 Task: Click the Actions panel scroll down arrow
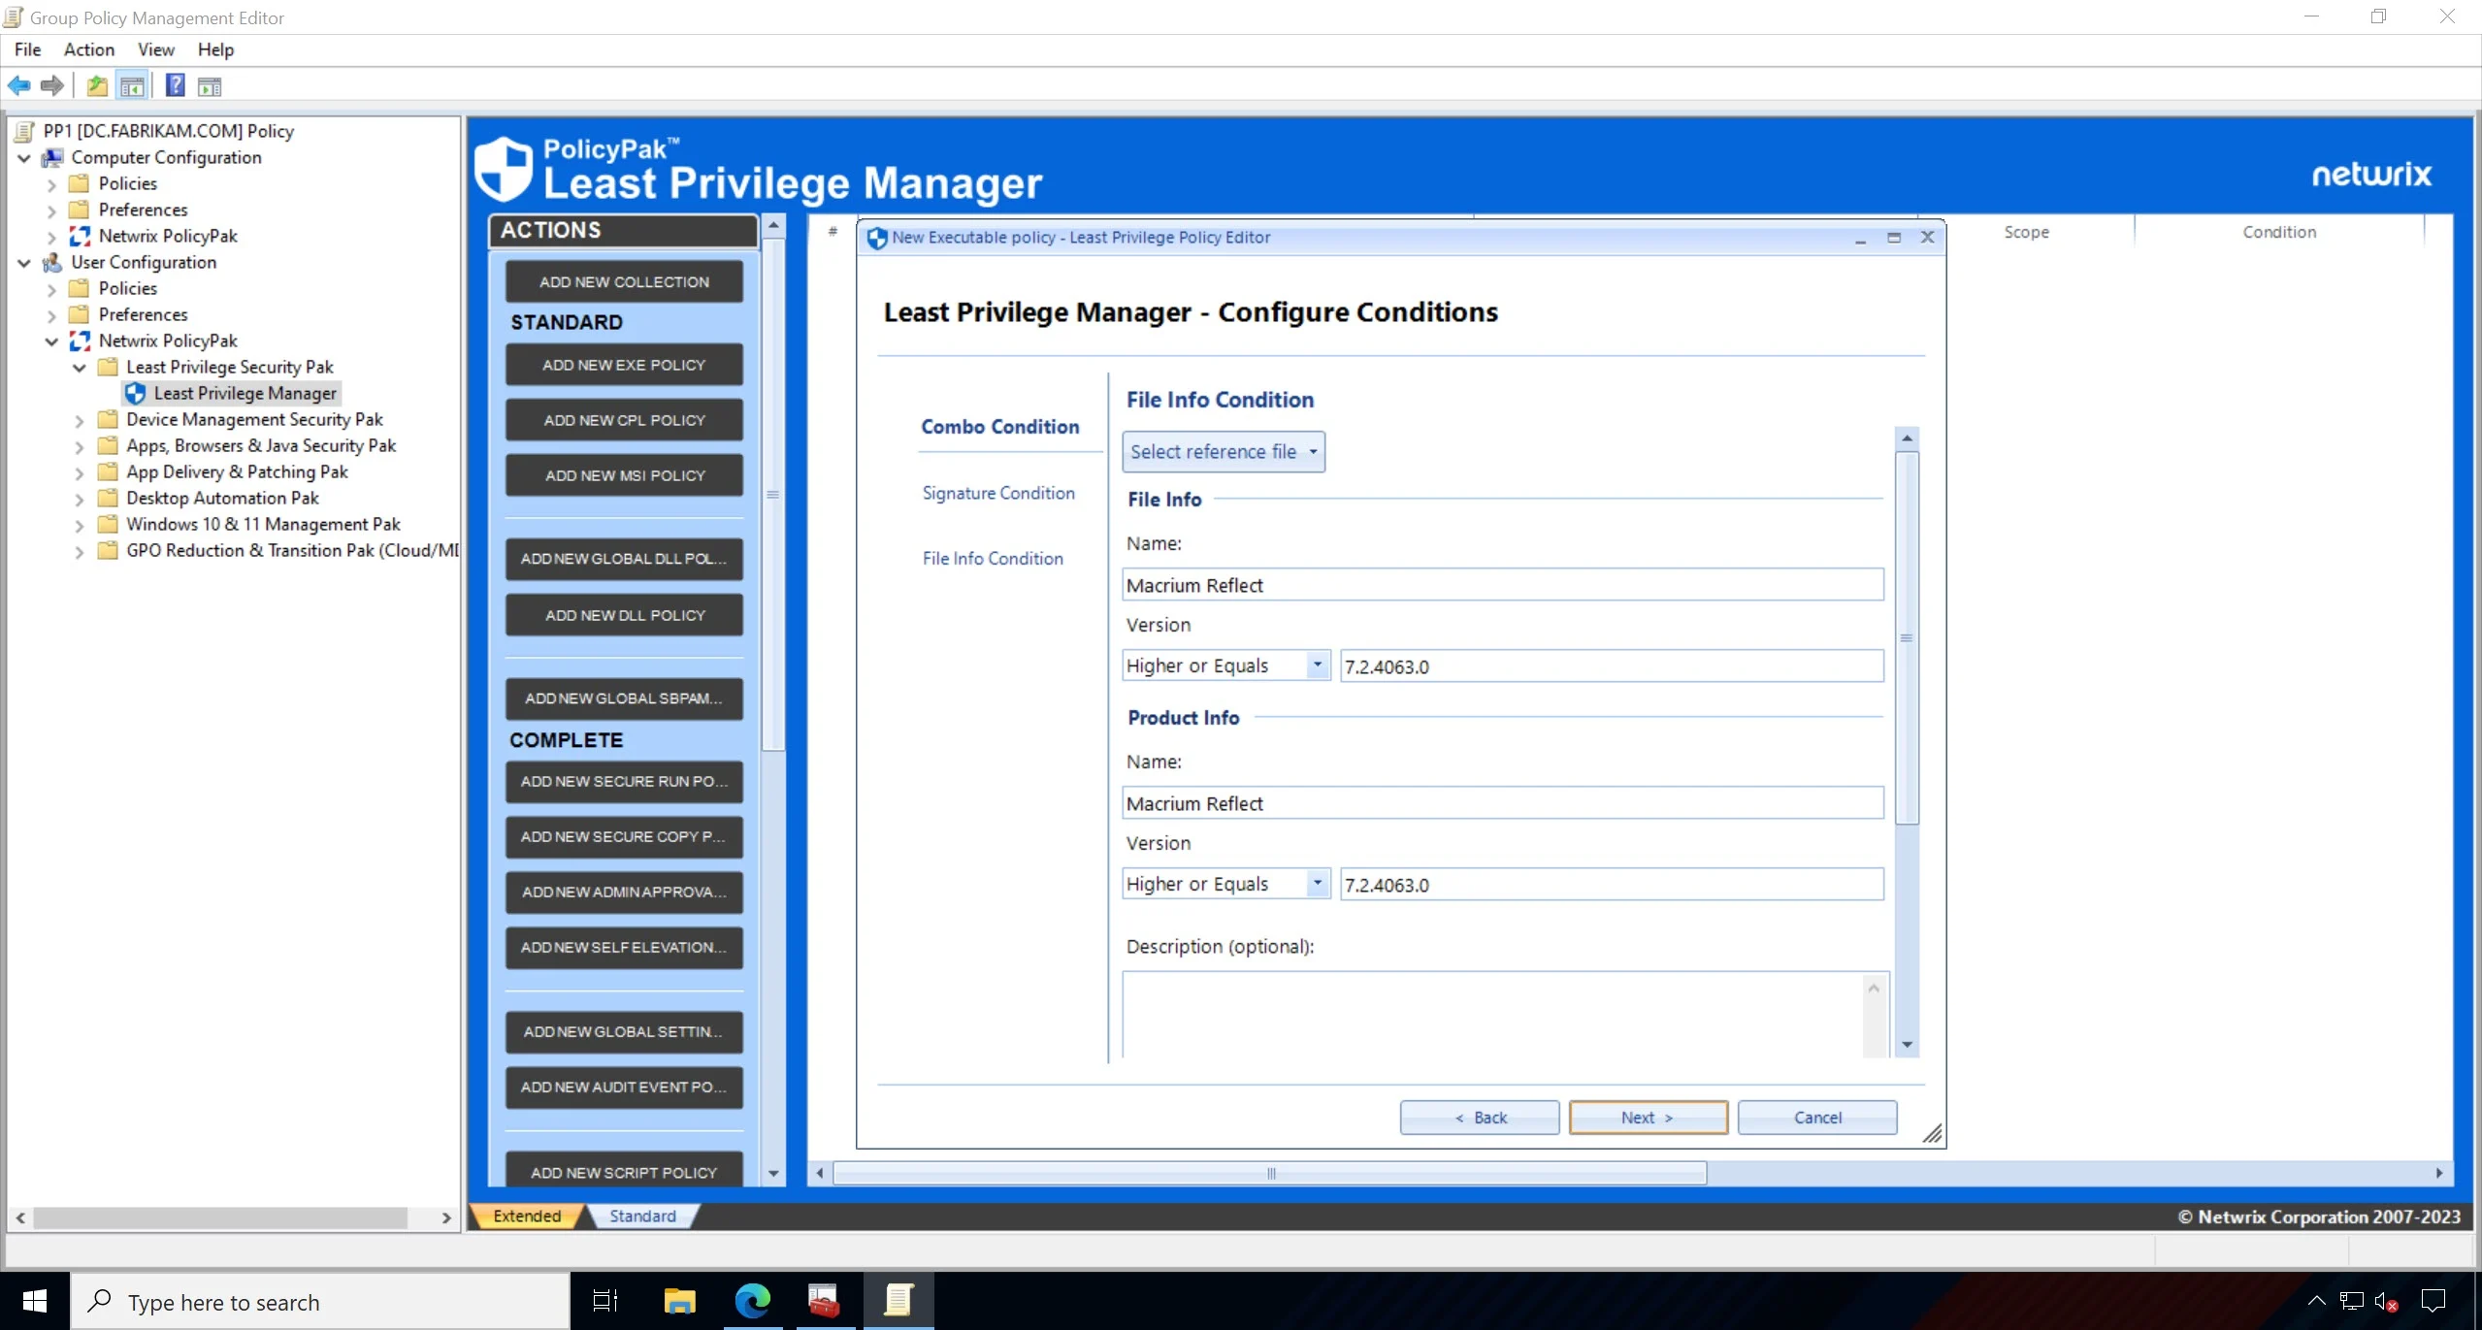pos(773,1173)
